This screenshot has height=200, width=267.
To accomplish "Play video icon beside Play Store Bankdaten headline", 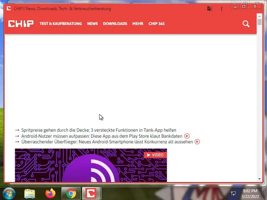I will coord(187,136).
